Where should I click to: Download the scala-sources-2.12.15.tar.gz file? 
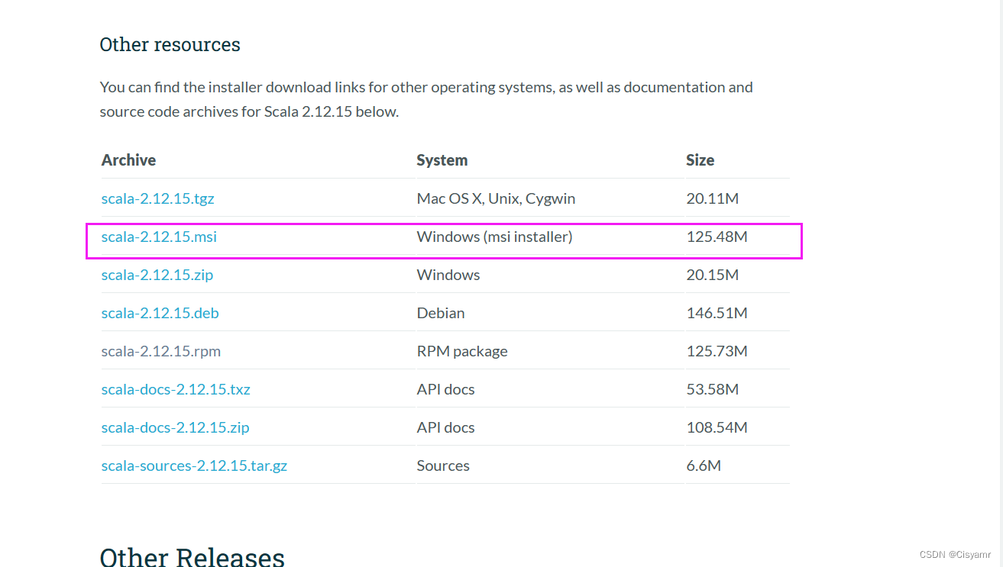click(194, 466)
